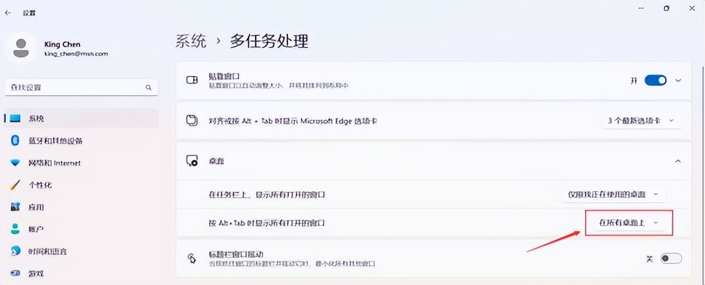Open the 在所有桌面上 dropdown
This screenshot has height=285, width=705.
[x=628, y=222]
